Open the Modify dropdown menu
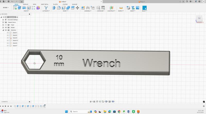 click(65, 11)
